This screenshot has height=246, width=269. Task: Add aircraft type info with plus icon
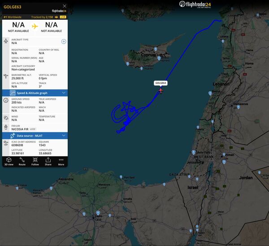64,41
